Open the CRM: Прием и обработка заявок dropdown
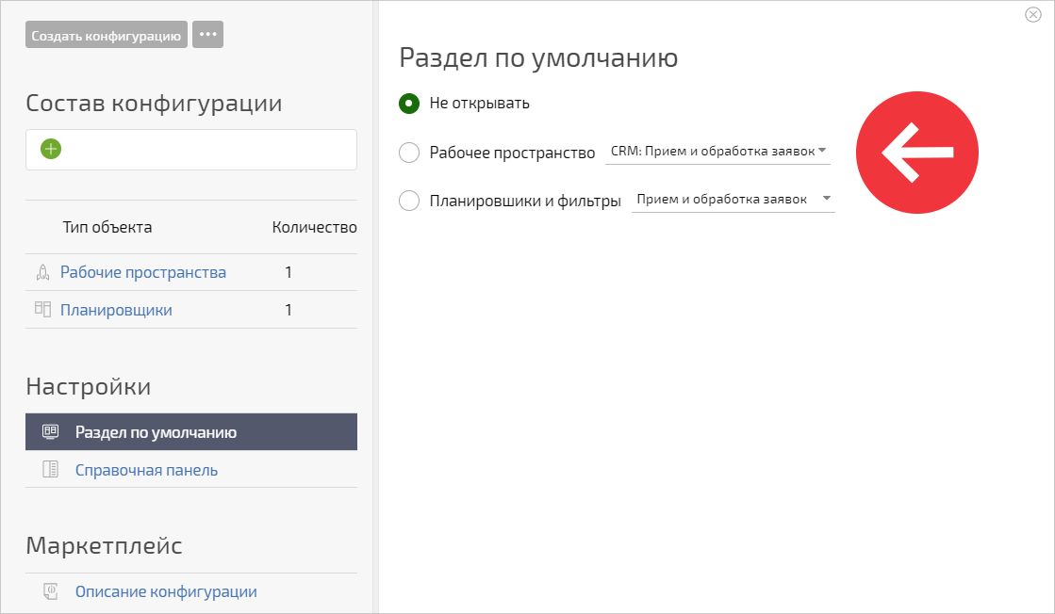 [x=717, y=152]
